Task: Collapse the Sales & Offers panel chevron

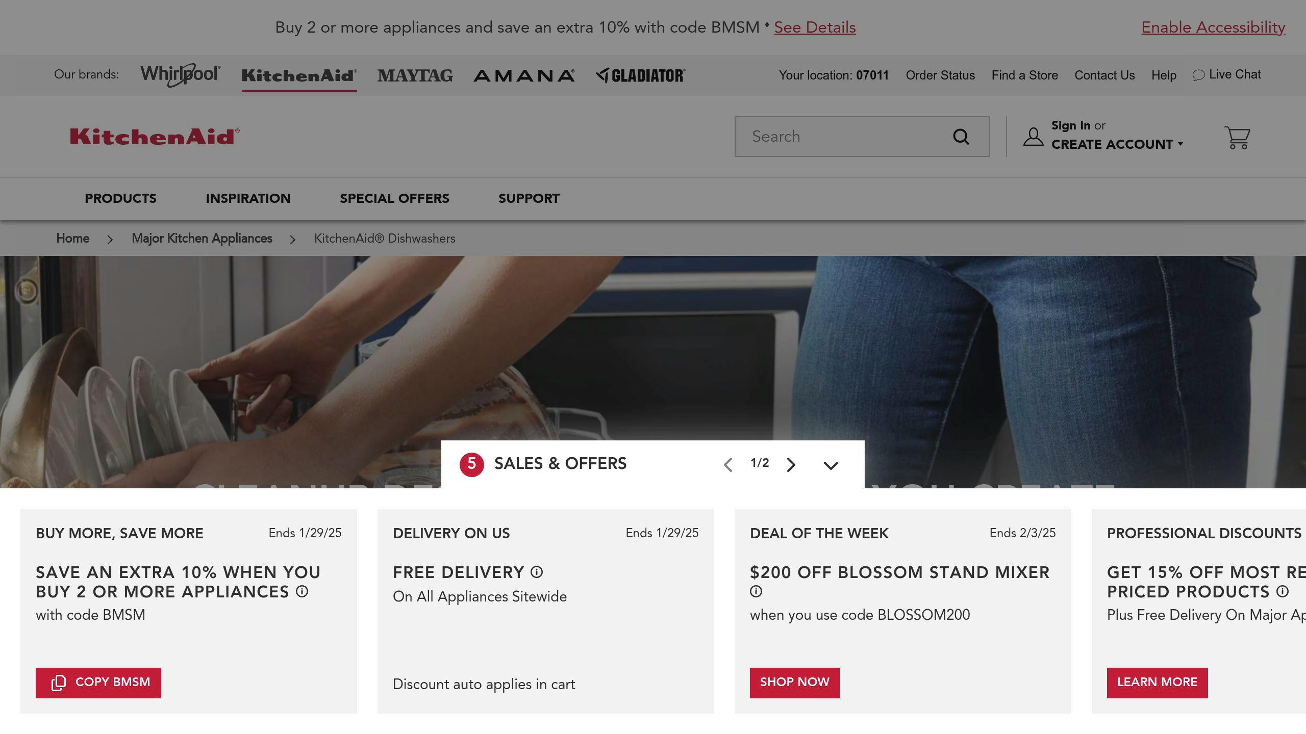Action: (x=831, y=465)
